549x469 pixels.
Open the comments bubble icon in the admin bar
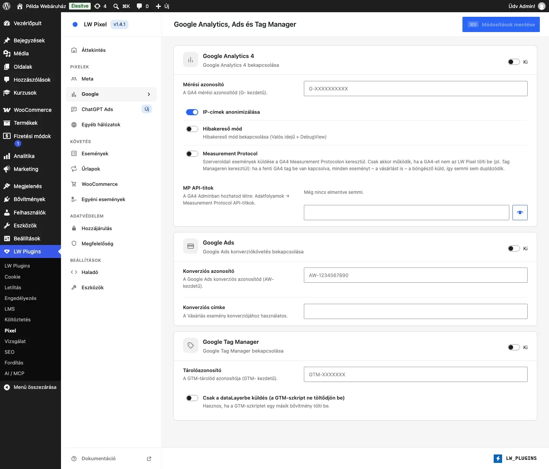[x=140, y=6]
